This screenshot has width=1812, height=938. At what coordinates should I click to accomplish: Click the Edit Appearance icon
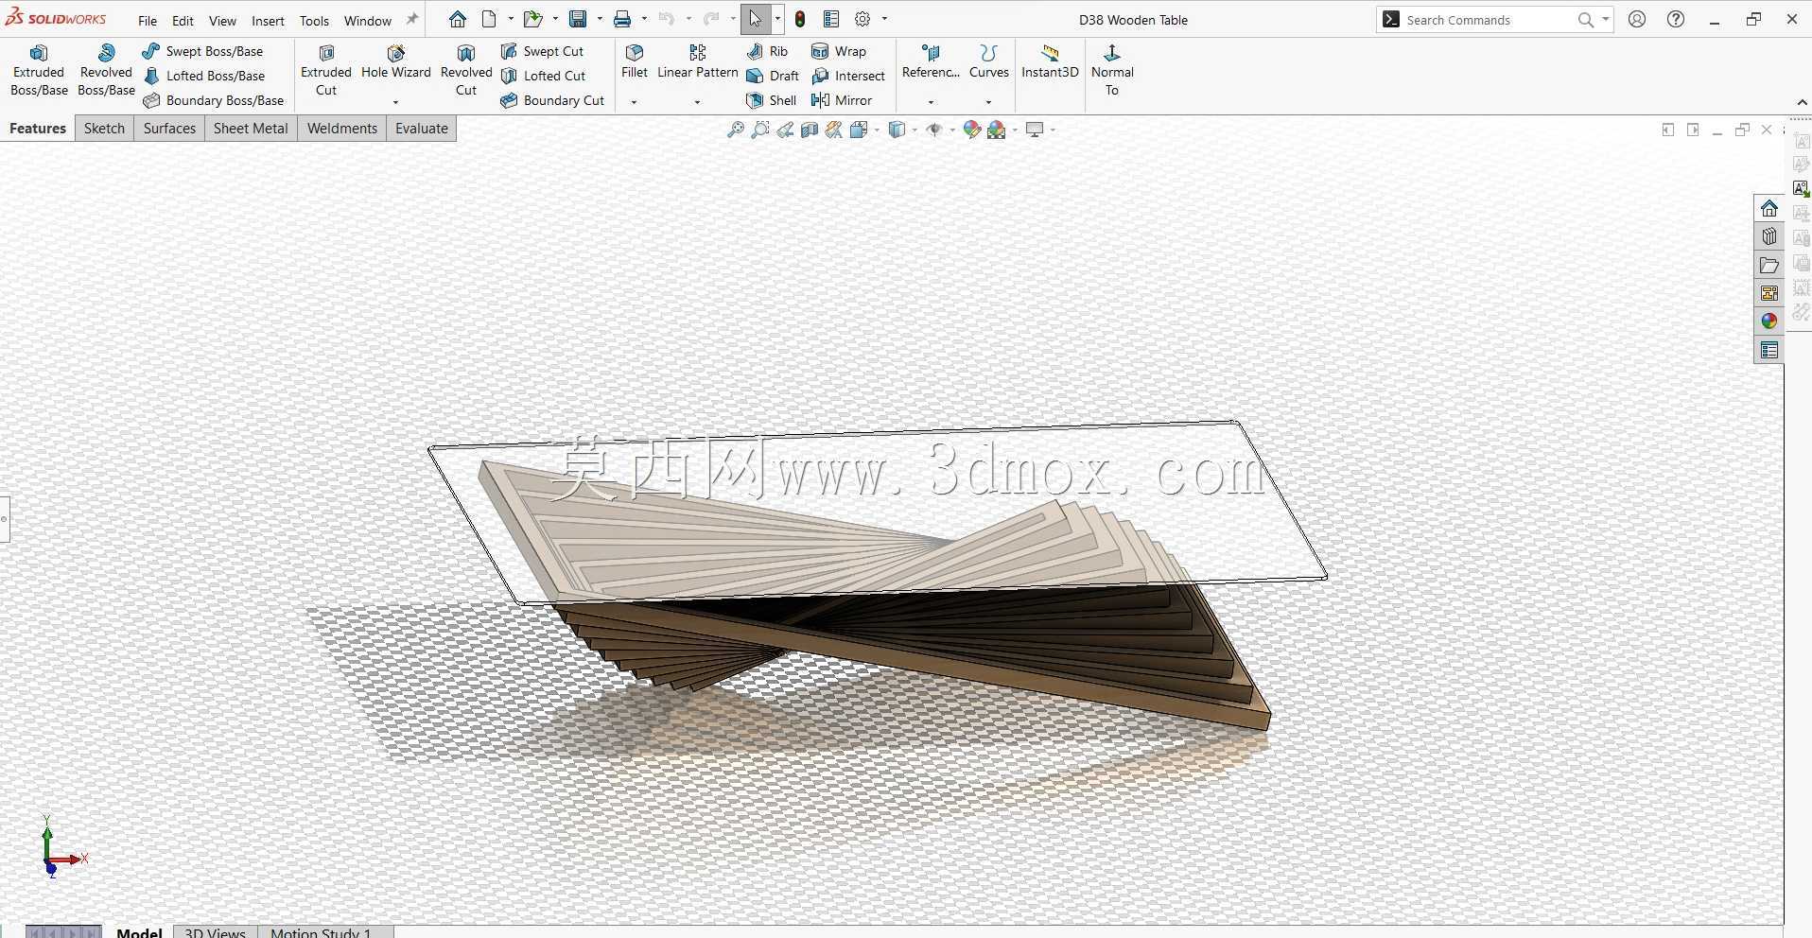pos(971,130)
